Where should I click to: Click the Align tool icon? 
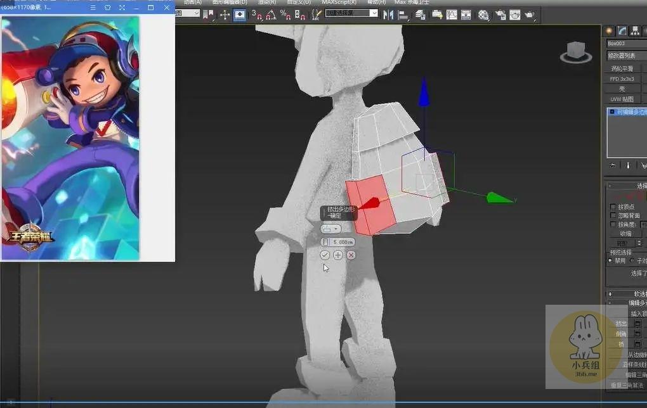(403, 15)
